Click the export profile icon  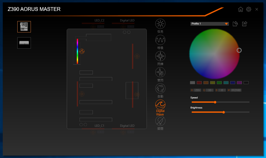pos(245,24)
